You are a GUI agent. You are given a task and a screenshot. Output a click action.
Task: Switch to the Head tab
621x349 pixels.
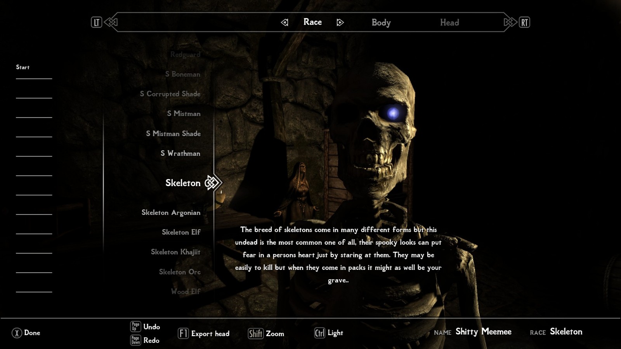pos(449,22)
